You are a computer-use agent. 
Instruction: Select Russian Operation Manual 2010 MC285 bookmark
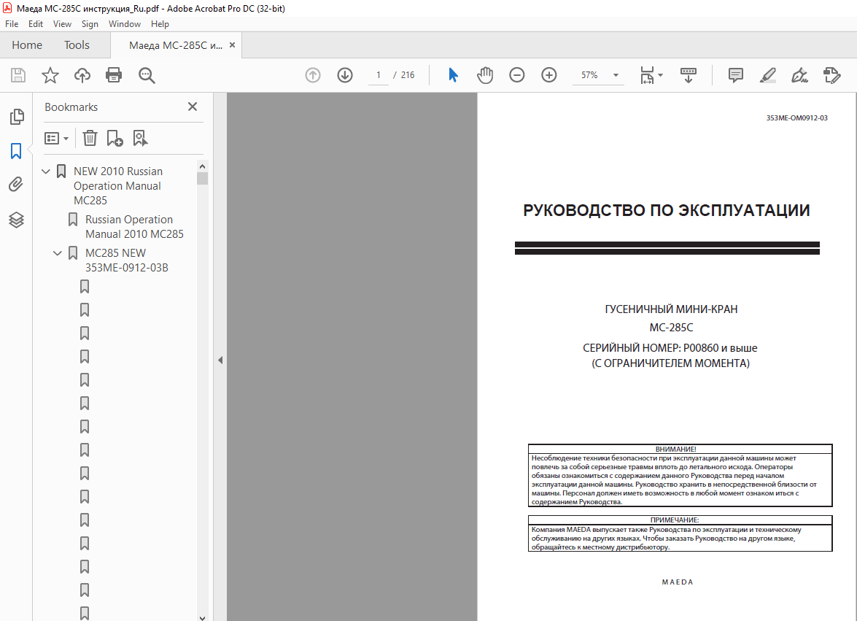click(134, 227)
